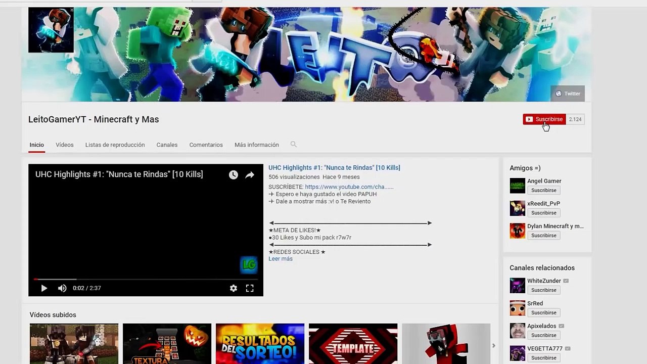This screenshot has height=364, width=647.
Task: Open UHC Highlights #1 video title link
Action: point(334,167)
